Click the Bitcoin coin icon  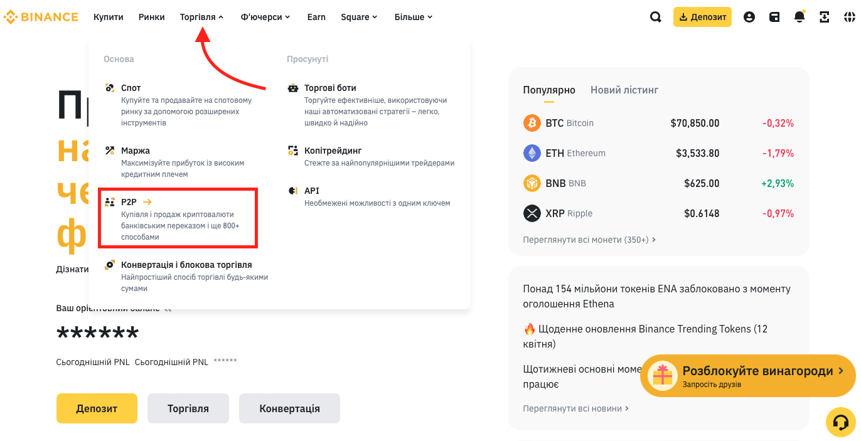(x=532, y=123)
